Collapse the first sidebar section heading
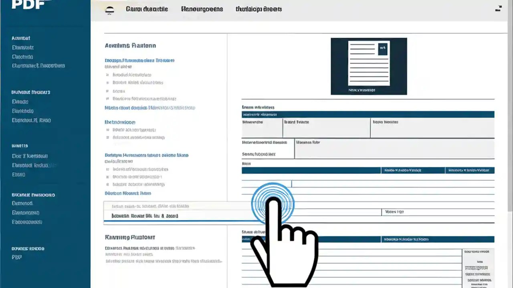 tap(20, 38)
